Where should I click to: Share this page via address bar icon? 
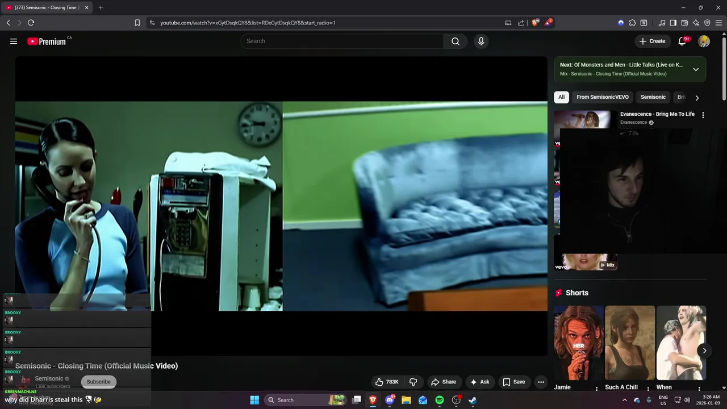[521, 23]
